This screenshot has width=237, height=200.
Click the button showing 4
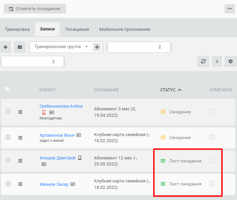(x=217, y=62)
